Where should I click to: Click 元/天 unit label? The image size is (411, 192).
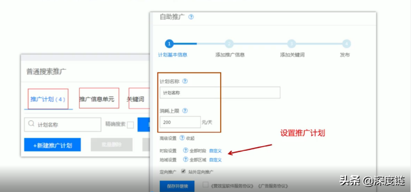click(207, 123)
